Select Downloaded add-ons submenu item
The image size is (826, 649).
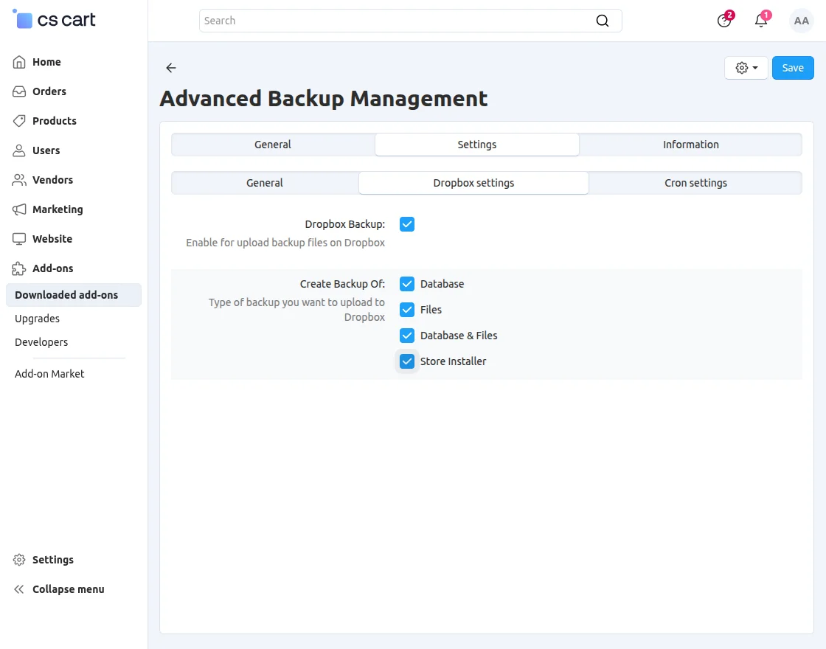74,295
